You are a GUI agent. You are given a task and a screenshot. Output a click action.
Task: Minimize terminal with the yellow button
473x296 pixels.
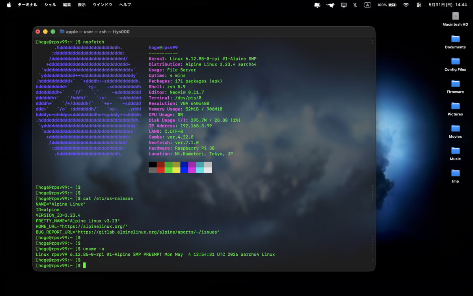tap(45, 32)
